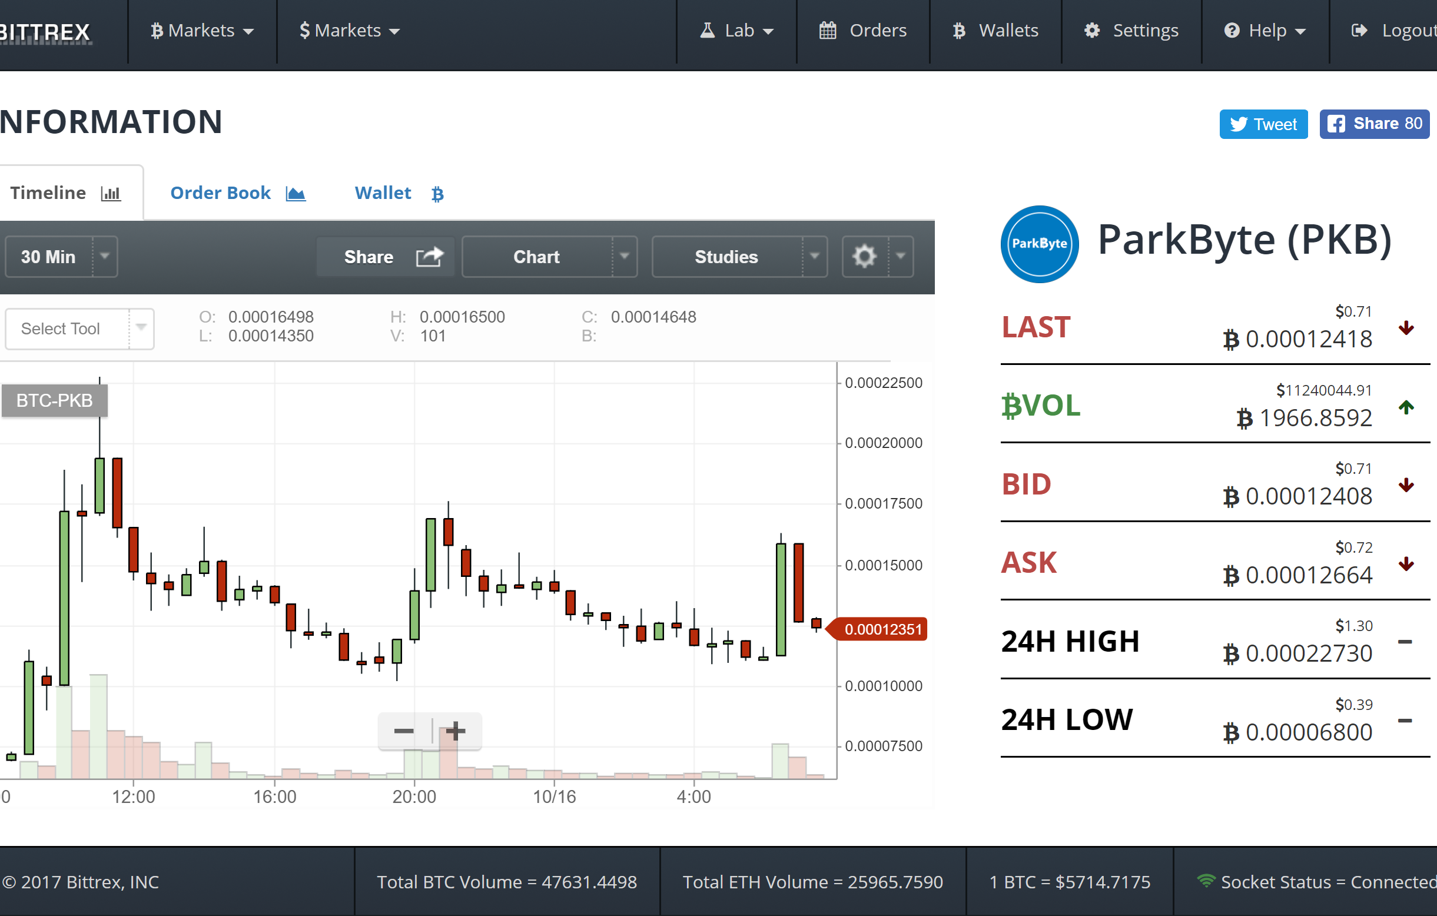
Task: Click the Facebook Share 80 button
Action: [1374, 124]
